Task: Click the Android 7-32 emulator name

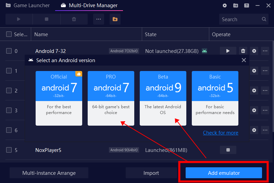Action: click(x=50, y=51)
